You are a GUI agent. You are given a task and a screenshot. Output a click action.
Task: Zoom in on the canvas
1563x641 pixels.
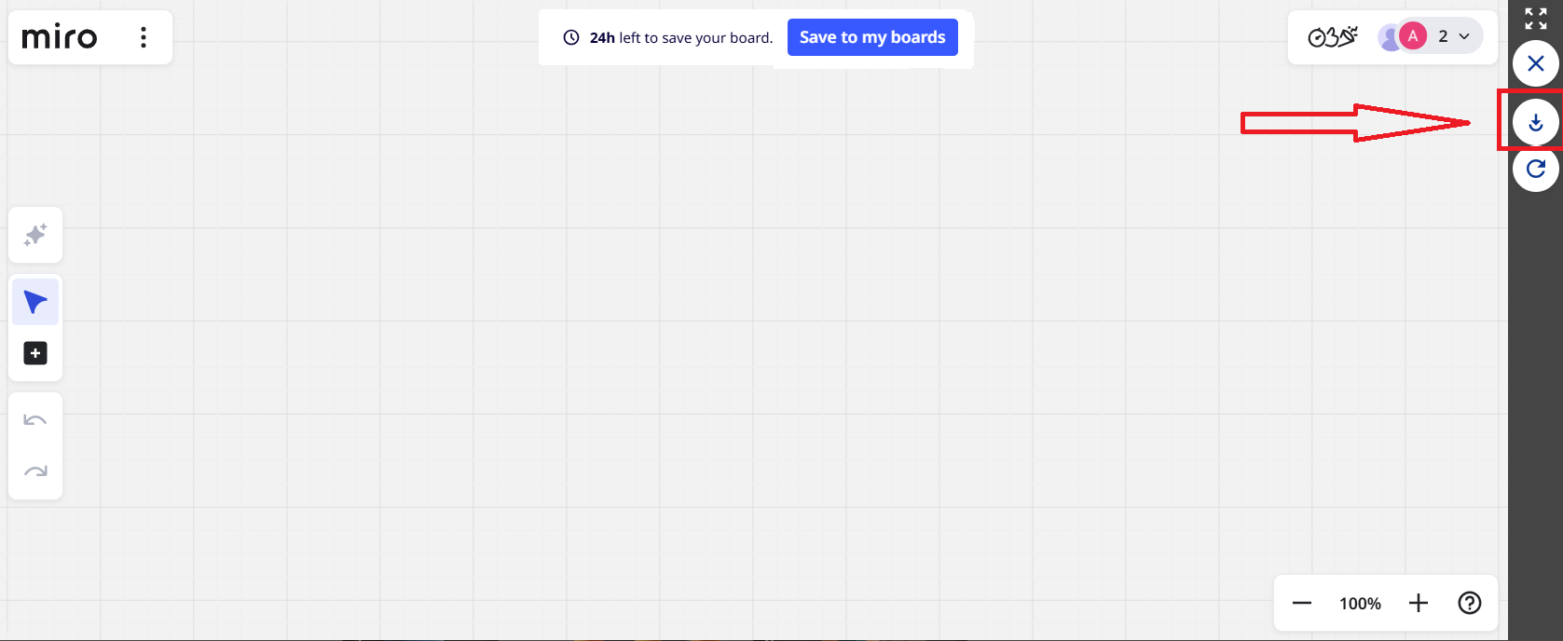(x=1418, y=603)
